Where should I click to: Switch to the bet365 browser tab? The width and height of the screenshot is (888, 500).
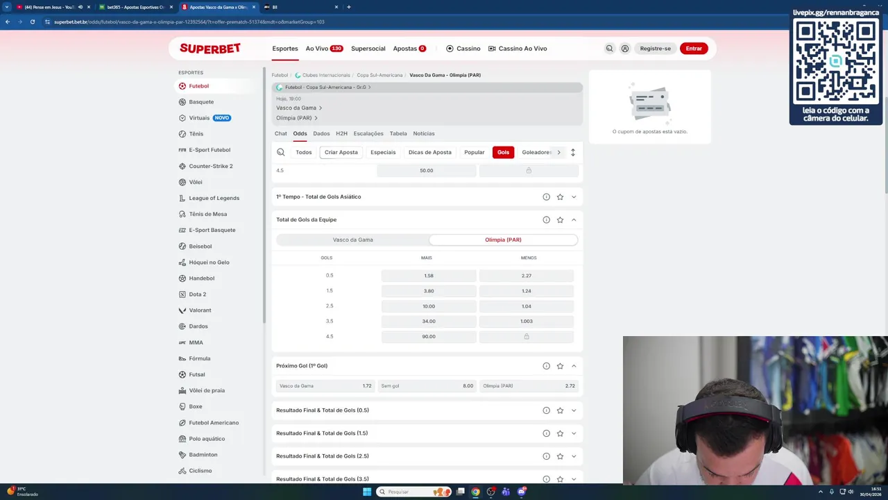tap(135, 7)
